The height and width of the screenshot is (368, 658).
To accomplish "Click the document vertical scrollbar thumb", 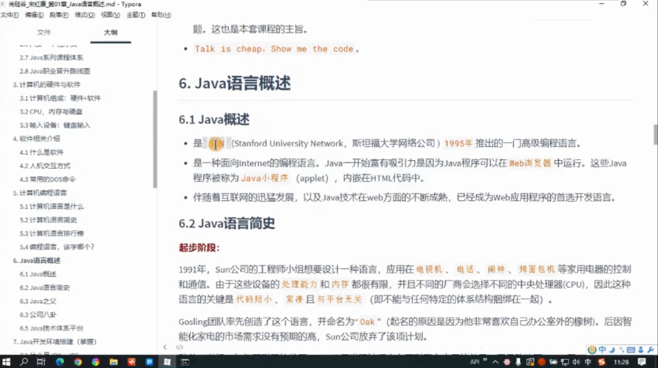I will (x=655, y=135).
